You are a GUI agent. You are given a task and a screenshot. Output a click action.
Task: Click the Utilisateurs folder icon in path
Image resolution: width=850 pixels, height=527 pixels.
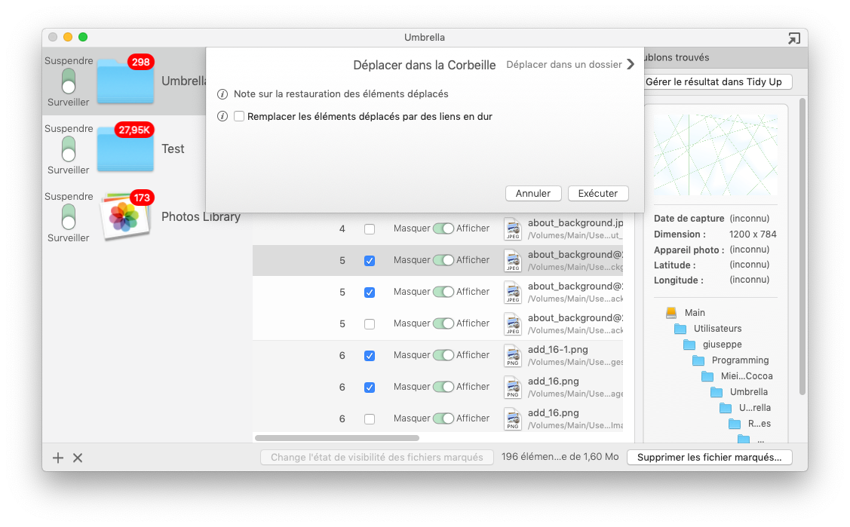(680, 328)
